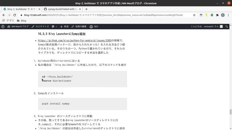The image size is (232, 130).
Task: Close the Chromium window
Action: 229,3
